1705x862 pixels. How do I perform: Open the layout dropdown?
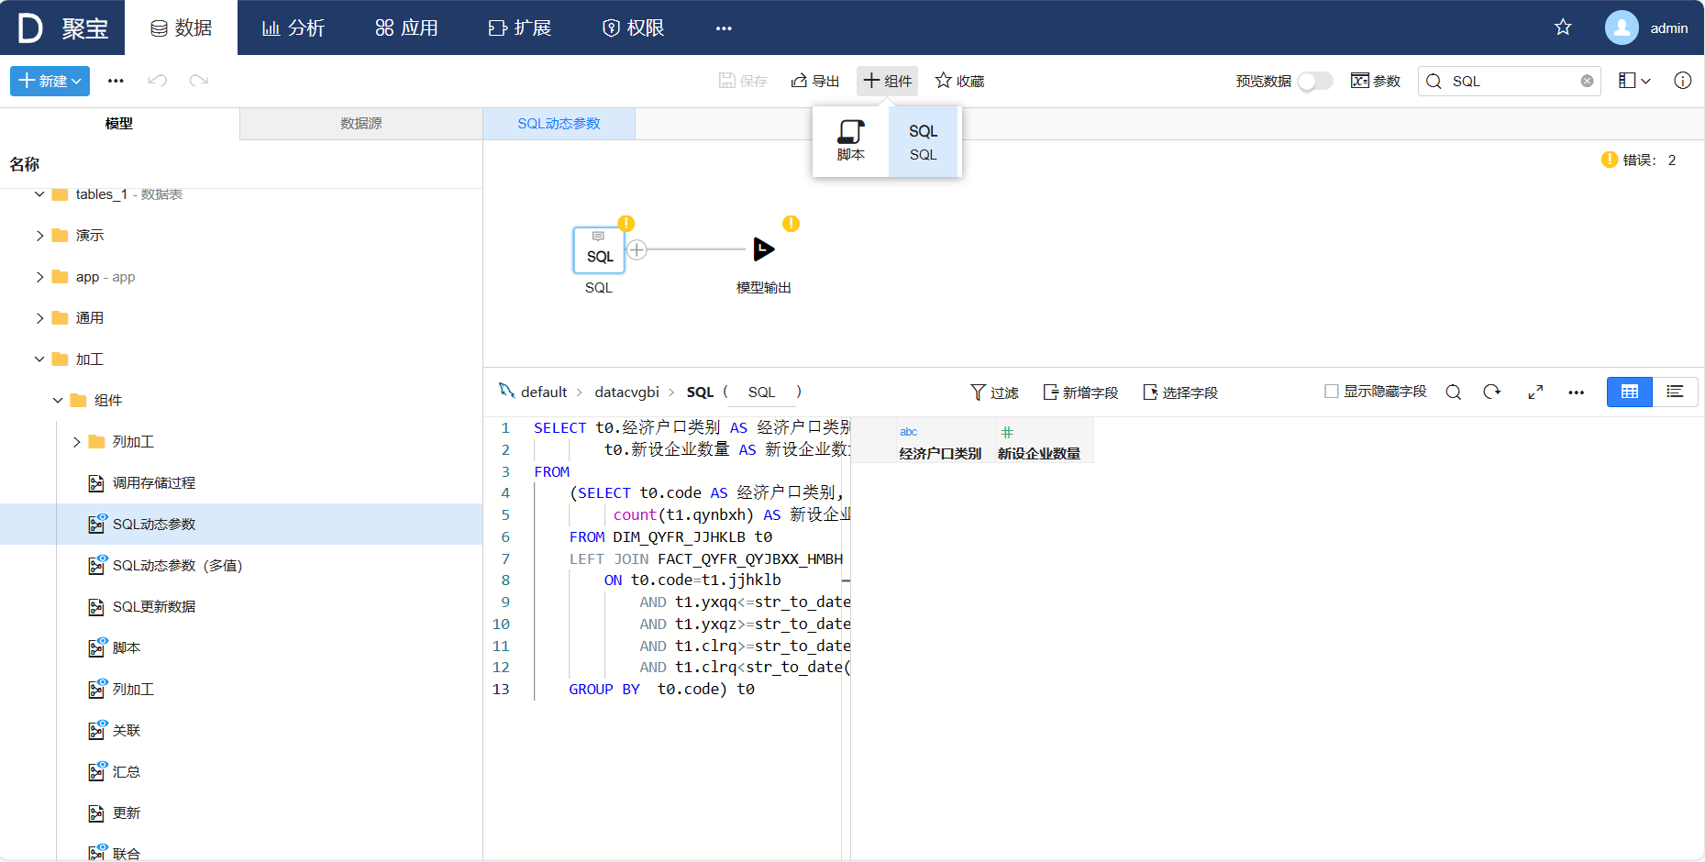click(x=1634, y=81)
